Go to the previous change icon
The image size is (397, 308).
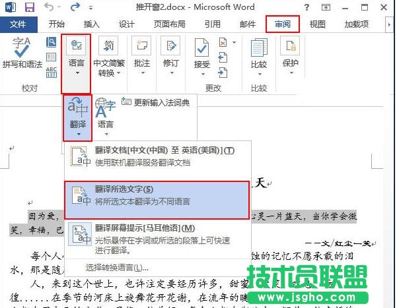click(223, 57)
